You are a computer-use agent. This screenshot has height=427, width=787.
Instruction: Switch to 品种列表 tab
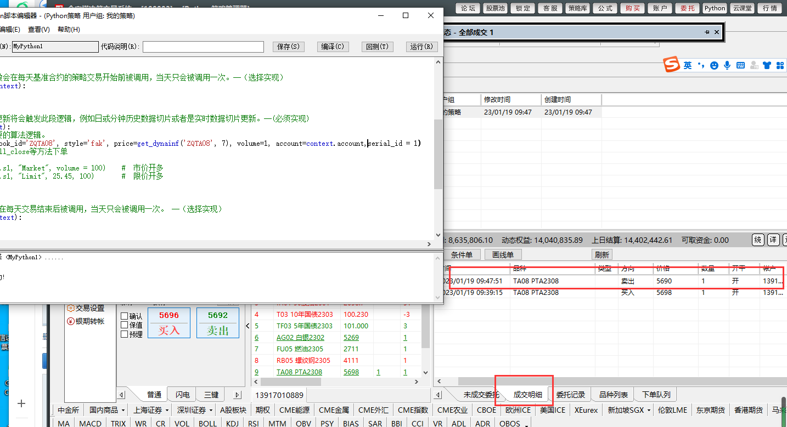(614, 395)
